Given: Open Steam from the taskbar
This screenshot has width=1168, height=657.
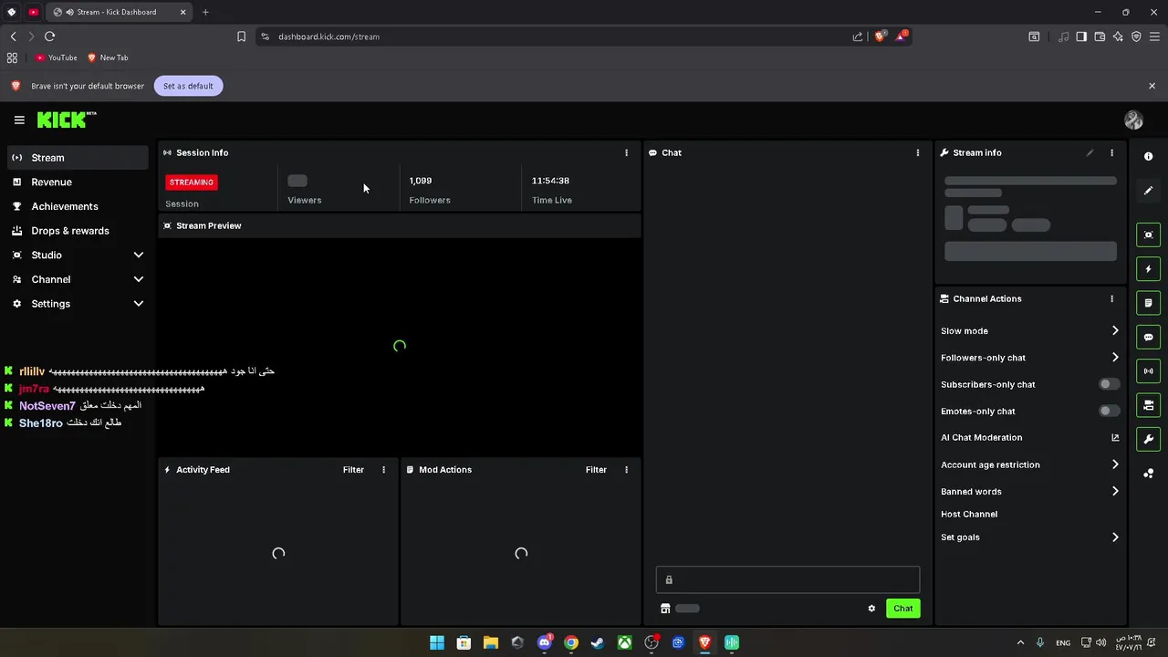Looking at the screenshot, I should 598,642.
